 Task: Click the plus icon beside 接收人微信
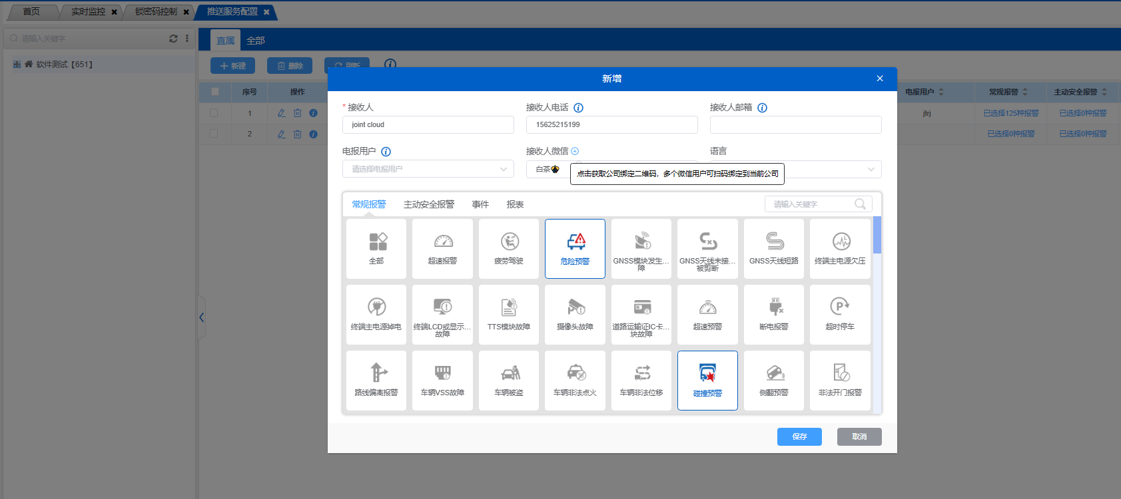tap(575, 151)
